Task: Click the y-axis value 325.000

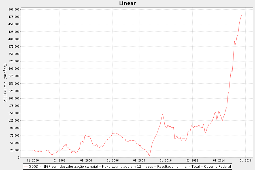Action: 14,61
